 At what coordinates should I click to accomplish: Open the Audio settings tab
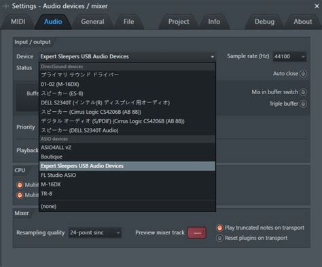click(x=53, y=22)
